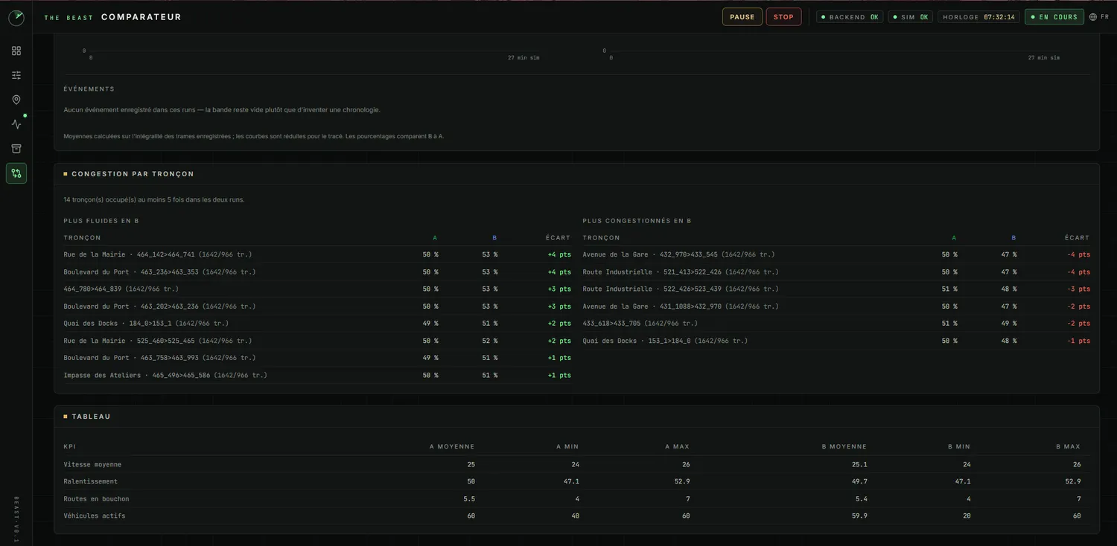Pause the simulation with PAUSE button
The width and height of the screenshot is (1117, 546).
742,17
